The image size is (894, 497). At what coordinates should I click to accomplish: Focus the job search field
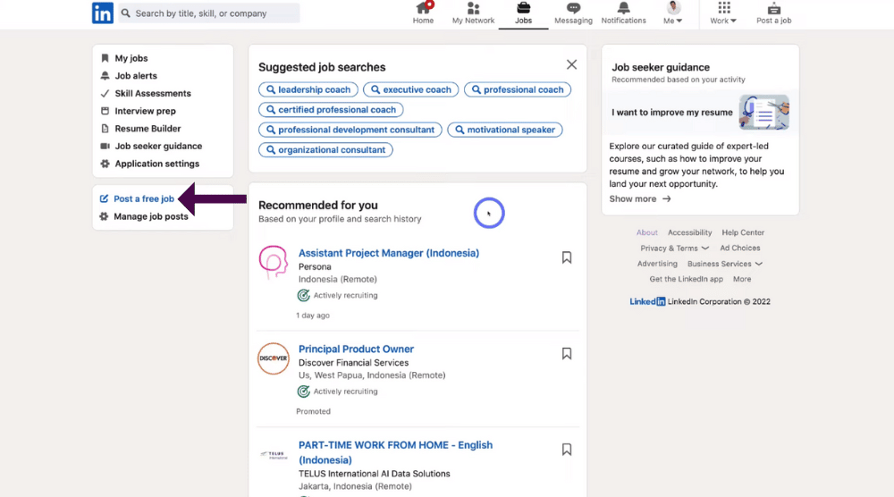(x=209, y=13)
